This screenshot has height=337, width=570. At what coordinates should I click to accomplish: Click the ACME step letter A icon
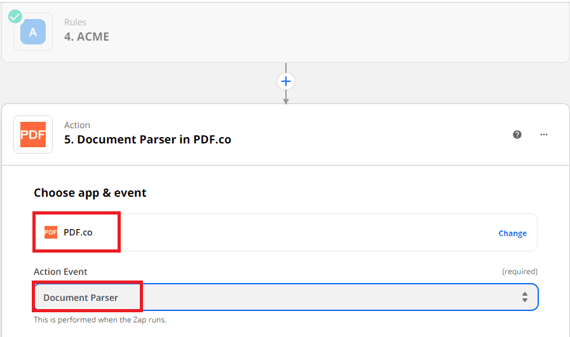click(33, 32)
